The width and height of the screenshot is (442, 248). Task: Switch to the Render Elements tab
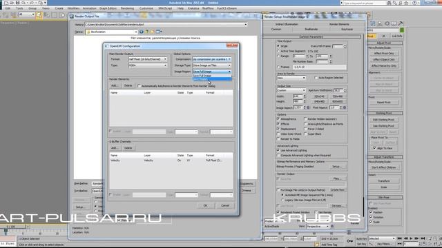pos(339,24)
